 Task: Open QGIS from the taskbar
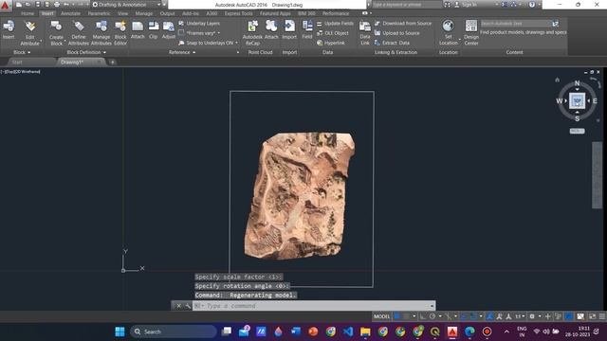435,332
